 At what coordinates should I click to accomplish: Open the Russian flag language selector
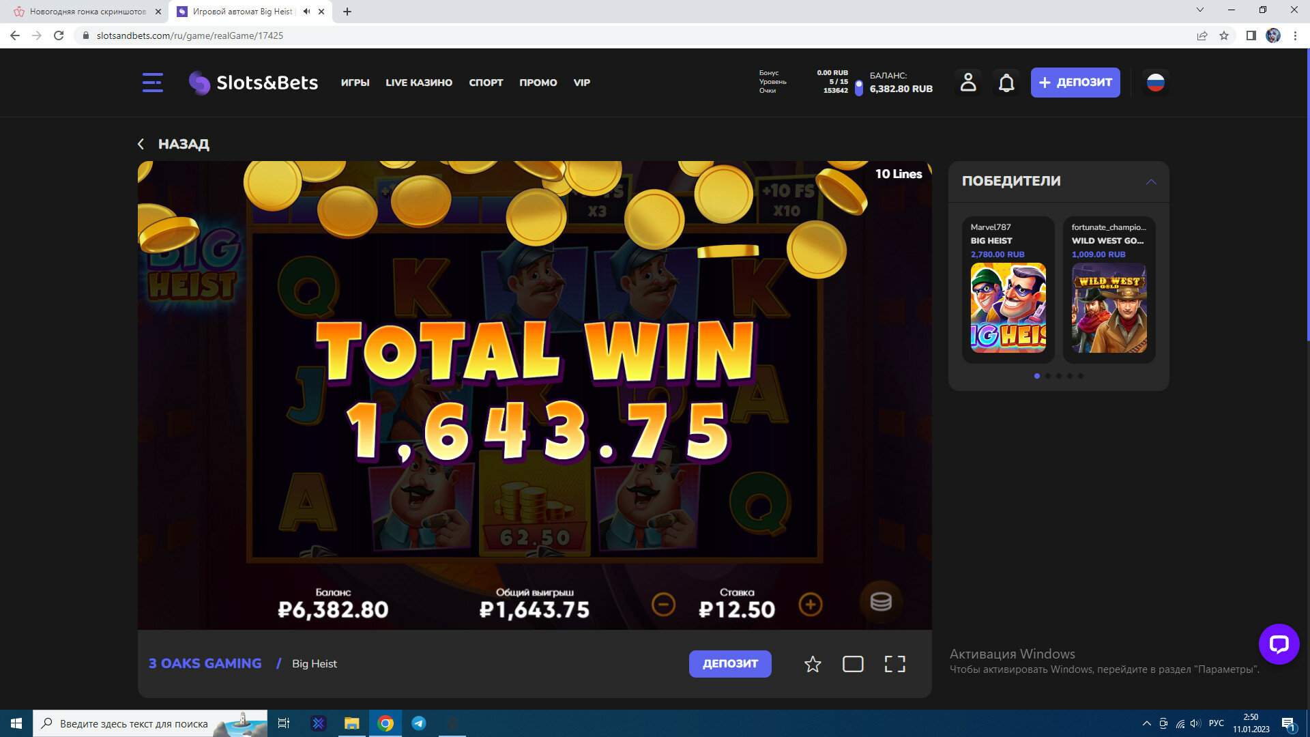pos(1155,83)
